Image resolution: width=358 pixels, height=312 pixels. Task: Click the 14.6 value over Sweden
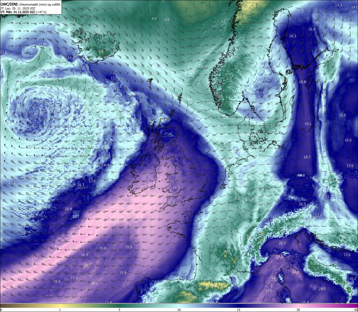261,92
